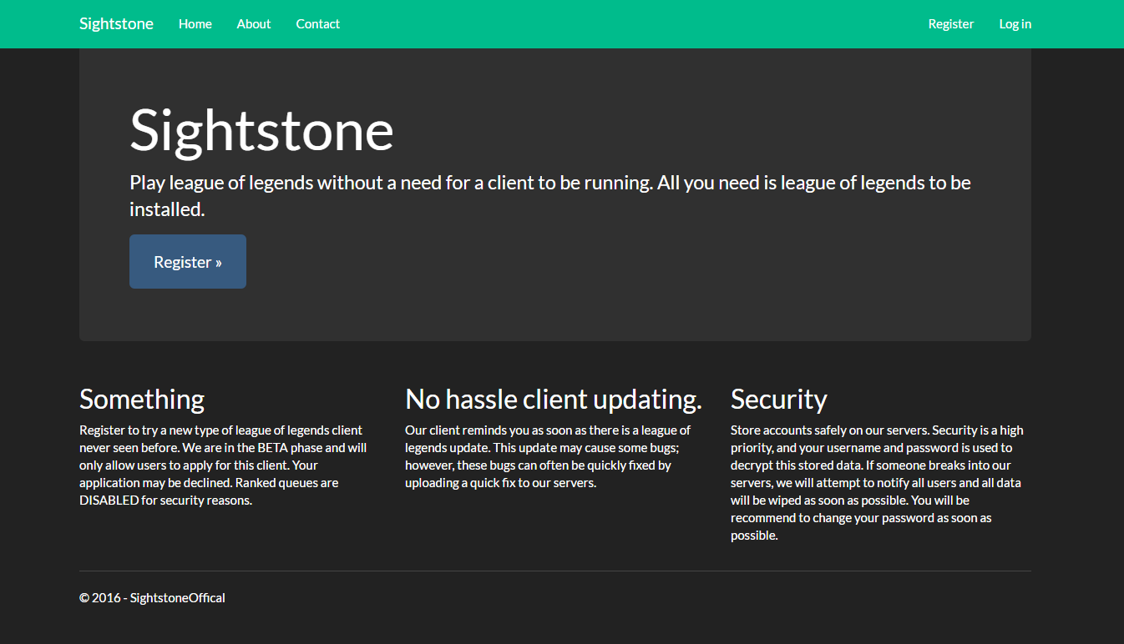Screen dimensions: 1124x644
Task: Click the 'Play league of legends' tagline text
Action: [x=550, y=196]
